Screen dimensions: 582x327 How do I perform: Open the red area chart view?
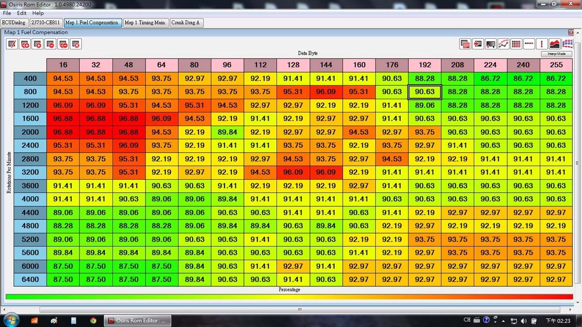click(x=554, y=44)
